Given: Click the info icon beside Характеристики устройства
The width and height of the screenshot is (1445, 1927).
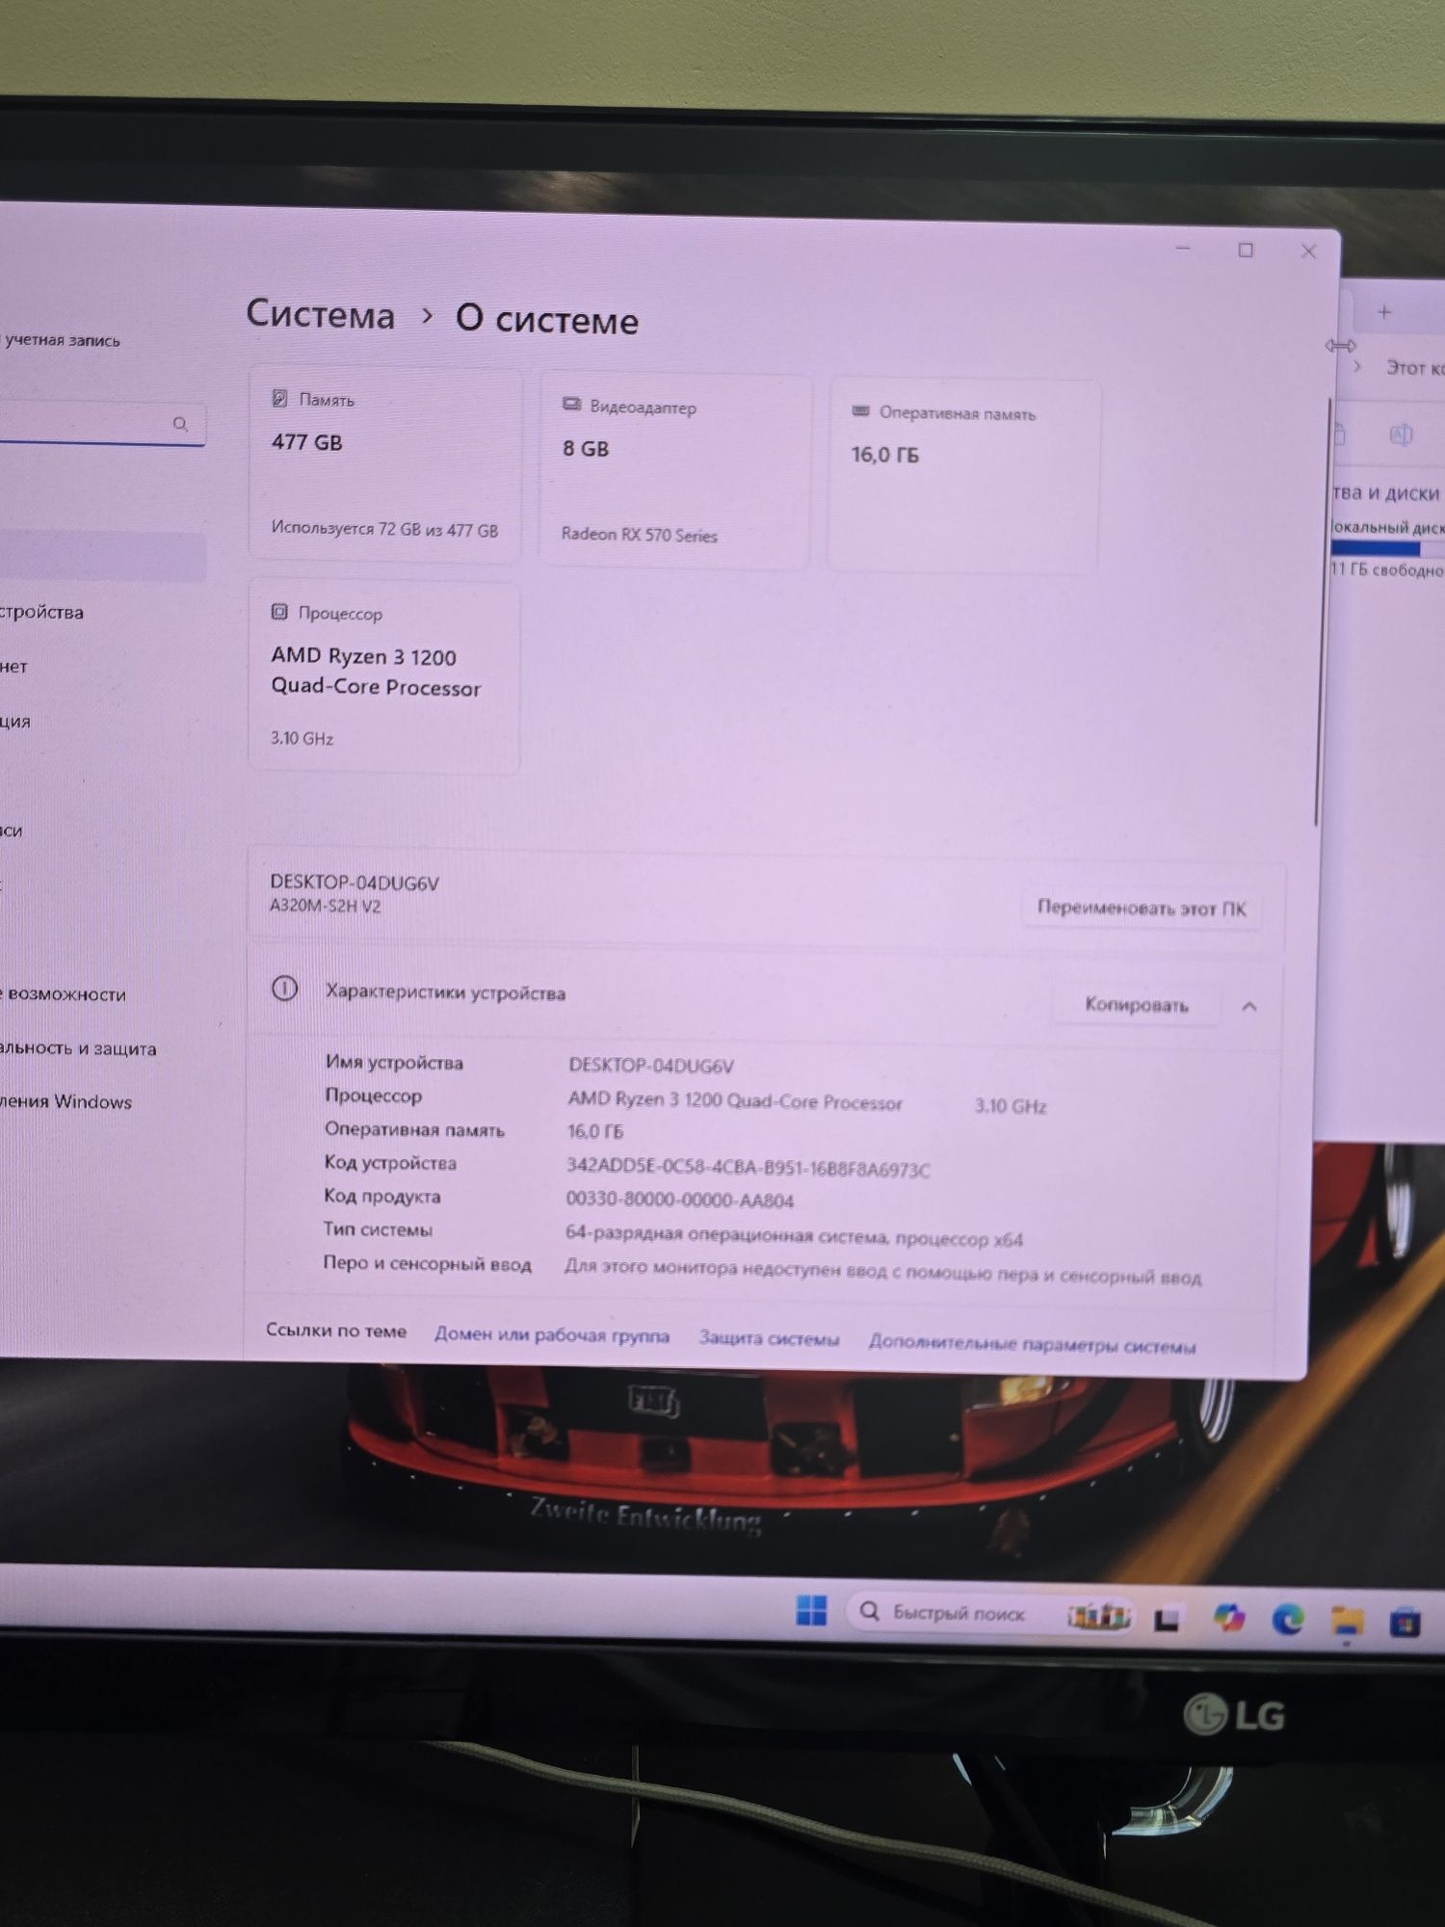Looking at the screenshot, I should coord(284,989).
